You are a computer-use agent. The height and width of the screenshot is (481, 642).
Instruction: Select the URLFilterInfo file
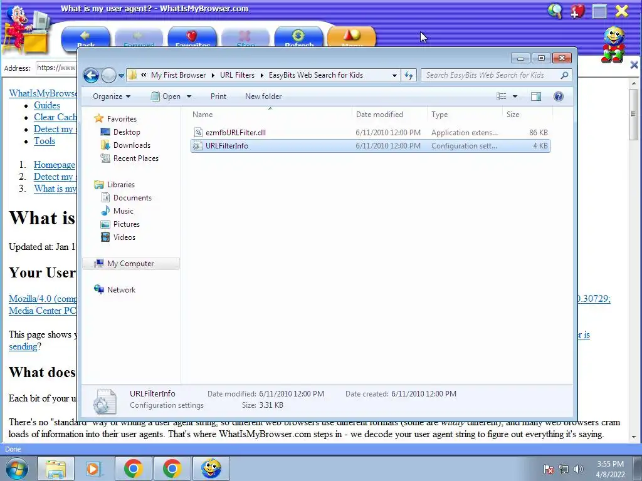pyautogui.click(x=370, y=146)
